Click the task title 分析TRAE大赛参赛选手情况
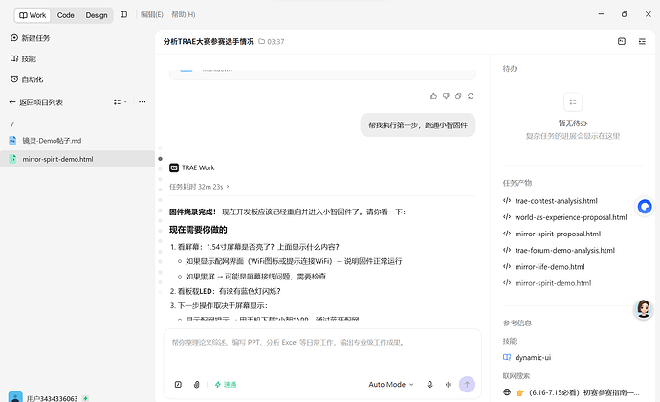 click(209, 41)
